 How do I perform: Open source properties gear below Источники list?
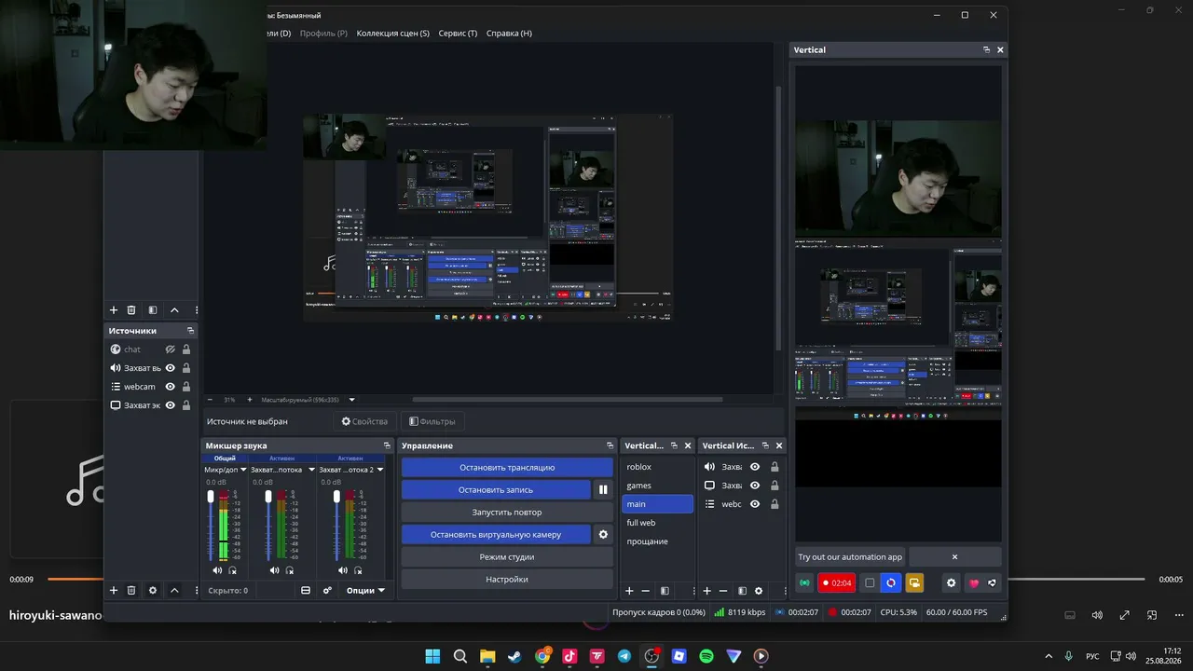coord(153,590)
